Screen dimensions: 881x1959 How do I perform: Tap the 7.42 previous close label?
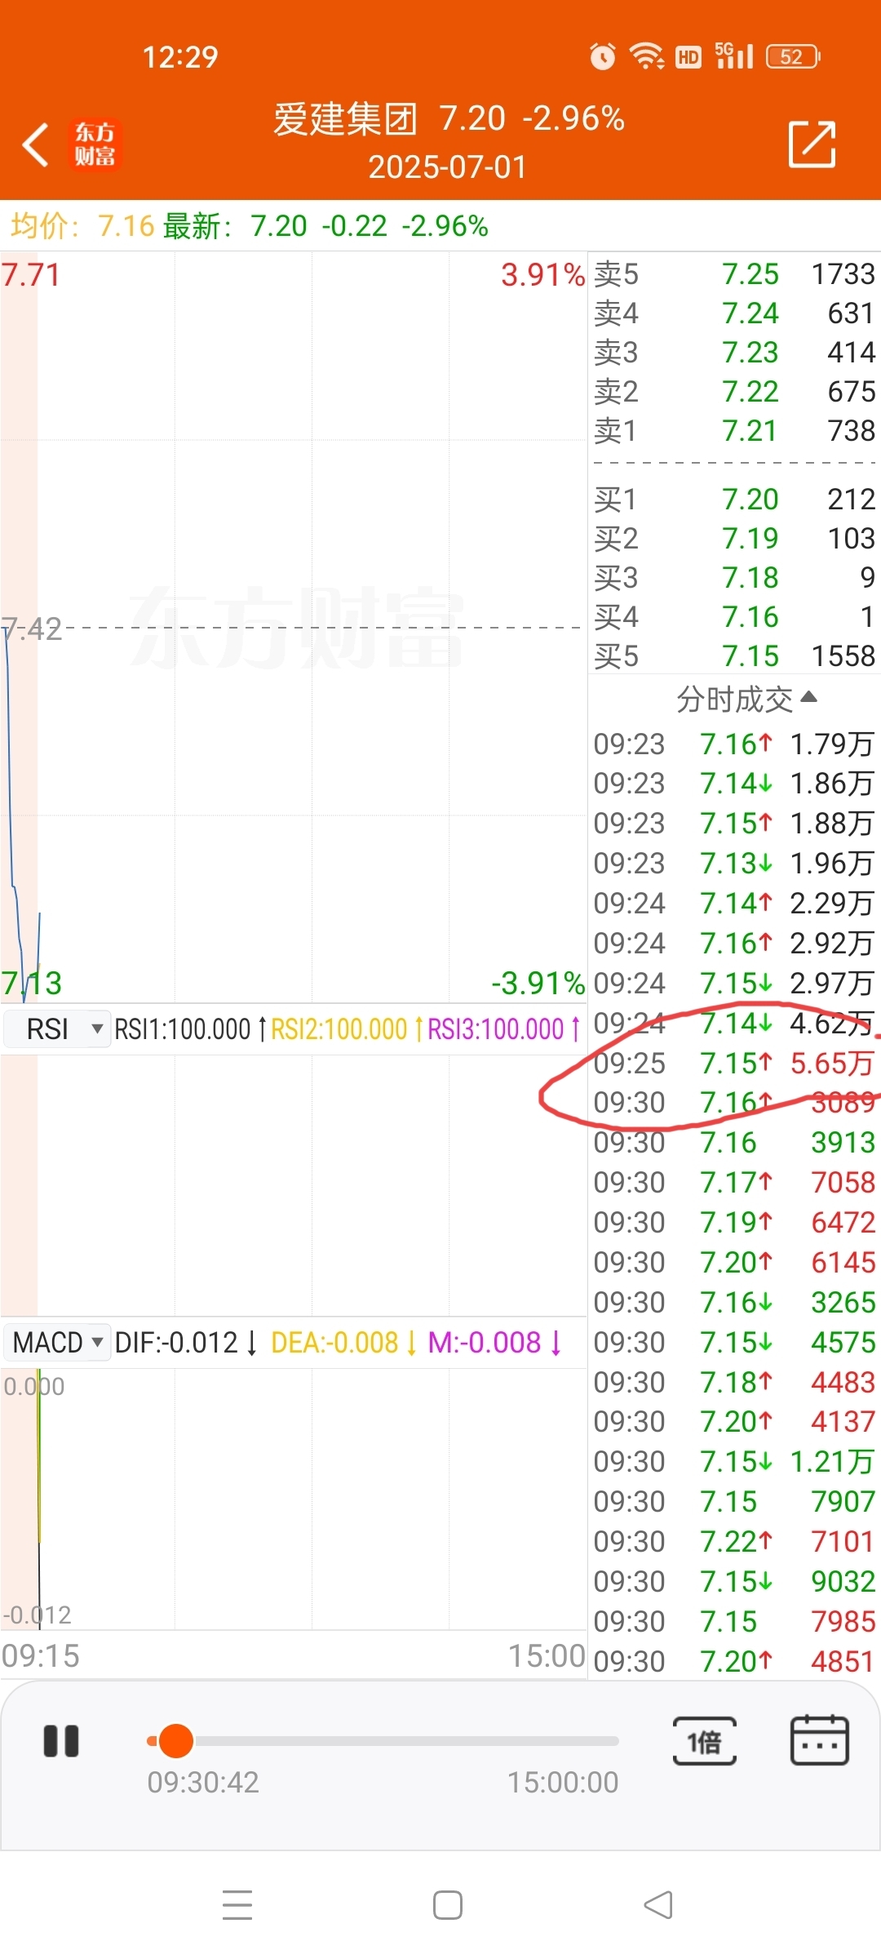point(31,629)
